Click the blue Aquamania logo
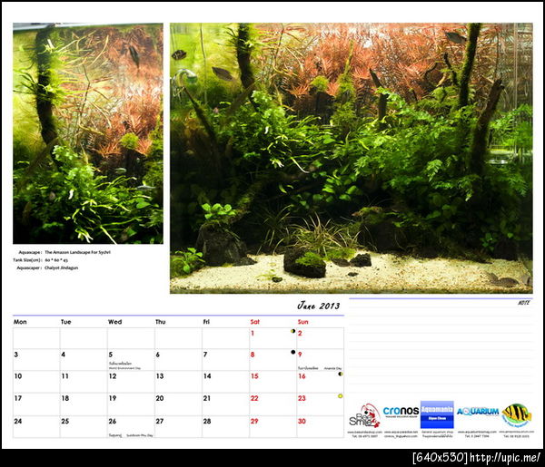Image resolution: width=545 pixels, height=467 pixels. coord(437,414)
